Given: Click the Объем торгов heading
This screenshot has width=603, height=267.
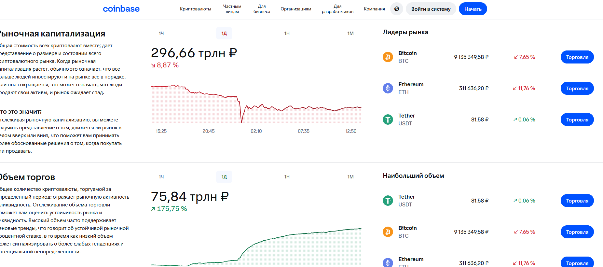Looking at the screenshot, I should coord(27,177).
